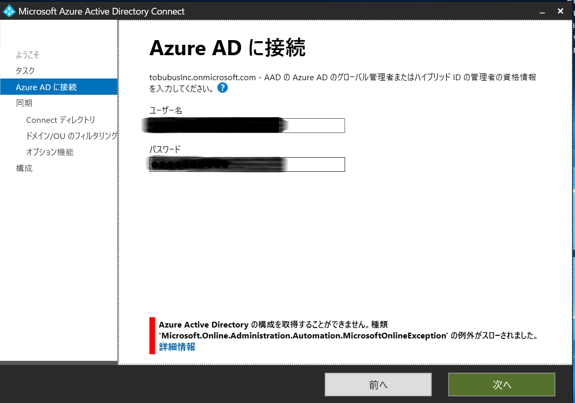Focus the ユーザー名 input field
Viewport: 575px width, 403px height.
[x=247, y=125]
